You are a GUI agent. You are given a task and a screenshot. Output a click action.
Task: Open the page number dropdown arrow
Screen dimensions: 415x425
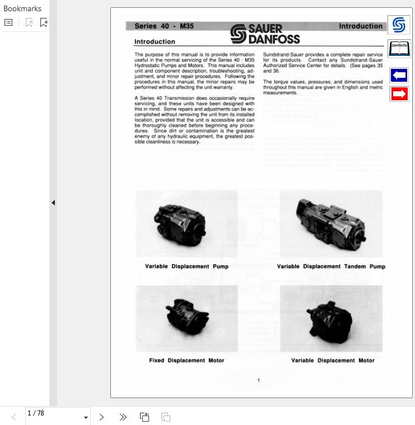click(x=86, y=417)
